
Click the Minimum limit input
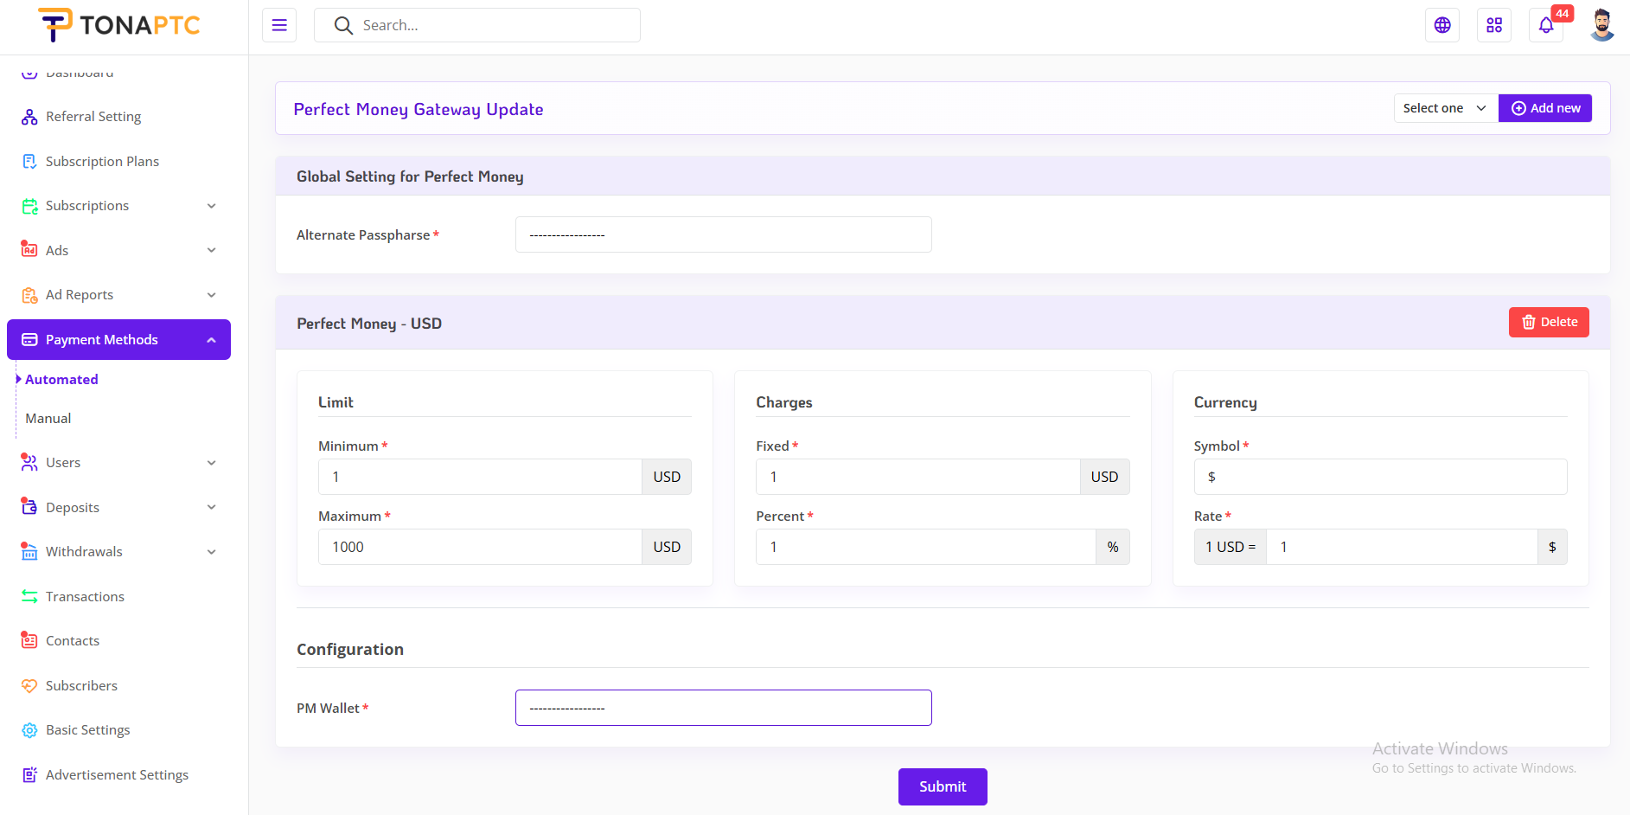480,477
